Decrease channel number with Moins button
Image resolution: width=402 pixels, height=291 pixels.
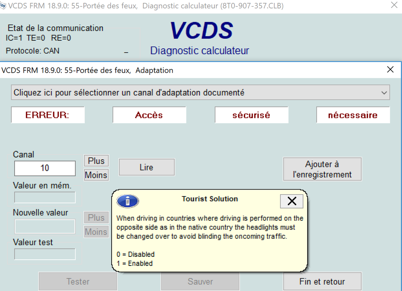click(x=96, y=175)
